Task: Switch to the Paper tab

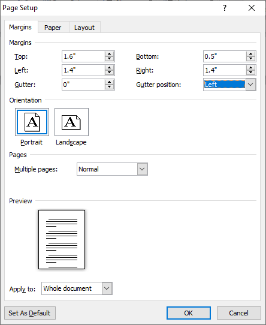Action: 53,28
